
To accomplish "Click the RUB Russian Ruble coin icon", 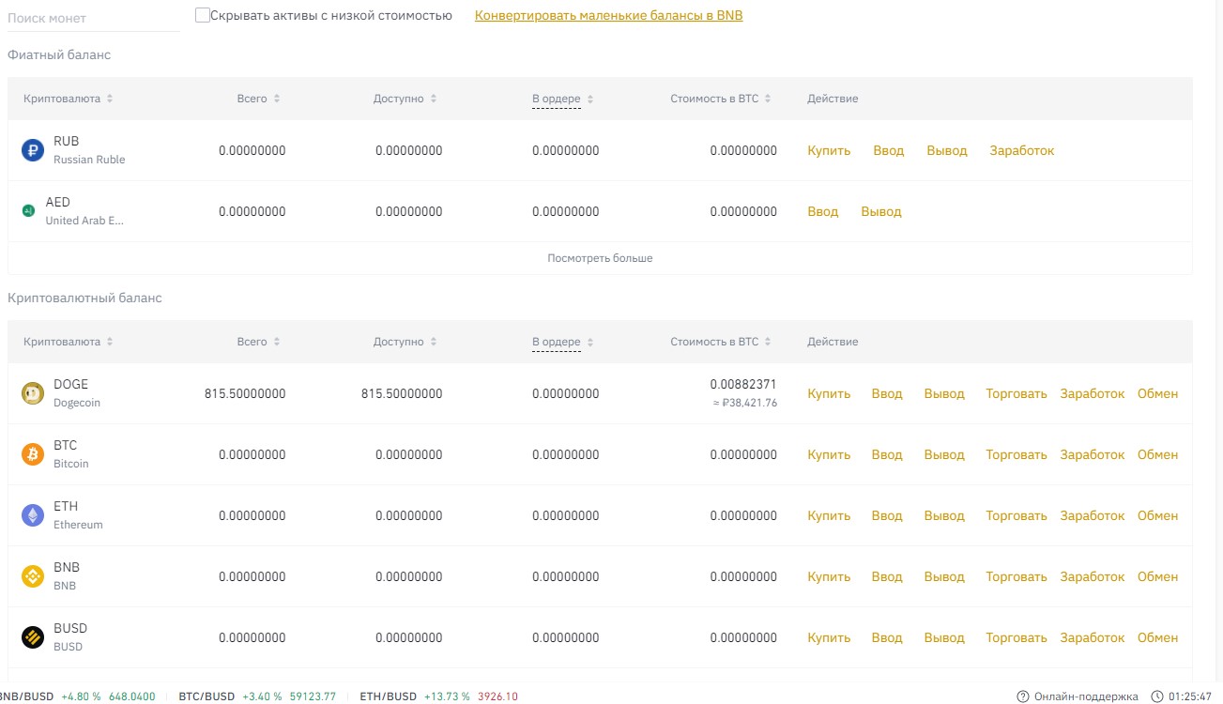I will 33,150.
